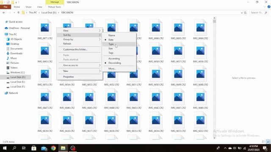Open the Picture Tools tab
Viewport: 271px width, 152px height.
point(55,7)
